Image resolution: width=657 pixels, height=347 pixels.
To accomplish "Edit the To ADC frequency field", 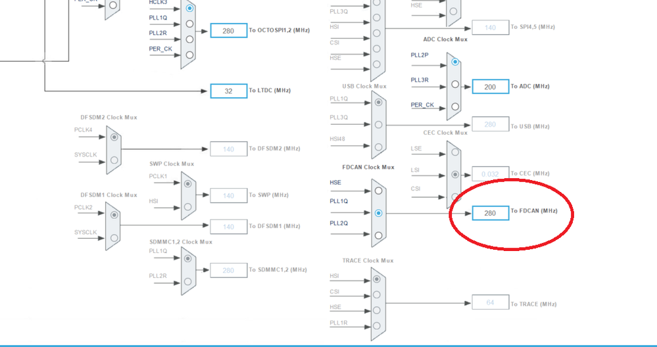I will pyautogui.click(x=490, y=87).
